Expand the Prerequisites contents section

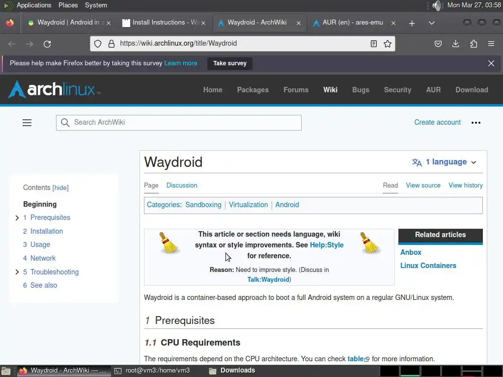tap(17, 218)
